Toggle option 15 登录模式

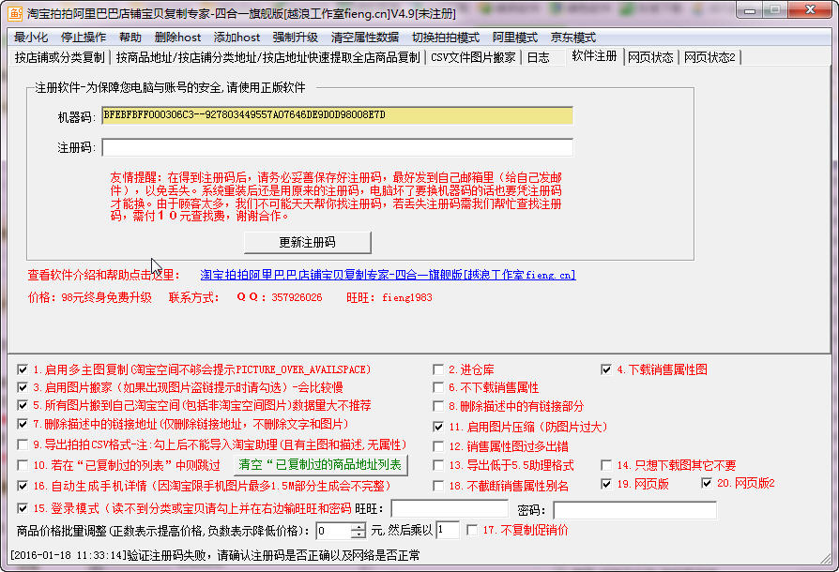click(x=23, y=508)
